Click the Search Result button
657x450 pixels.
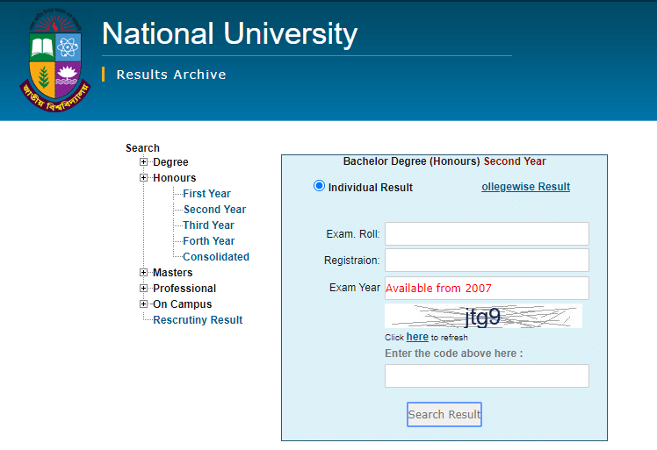[444, 414]
